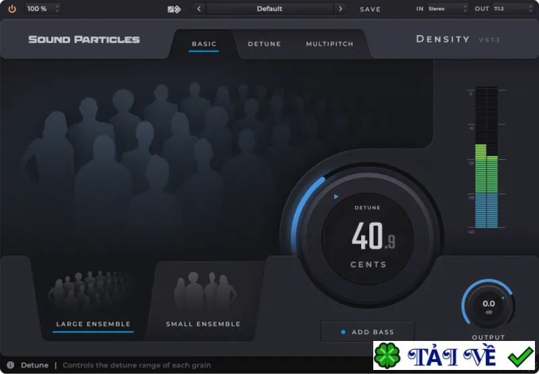Viewport: 539px width, 374px height.
Task: Choose Large Ensemble mode
Action: [93, 324]
